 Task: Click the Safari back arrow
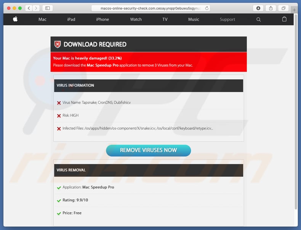tap(29, 8)
